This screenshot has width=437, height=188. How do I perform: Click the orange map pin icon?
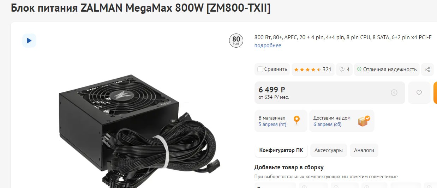tap(297, 120)
